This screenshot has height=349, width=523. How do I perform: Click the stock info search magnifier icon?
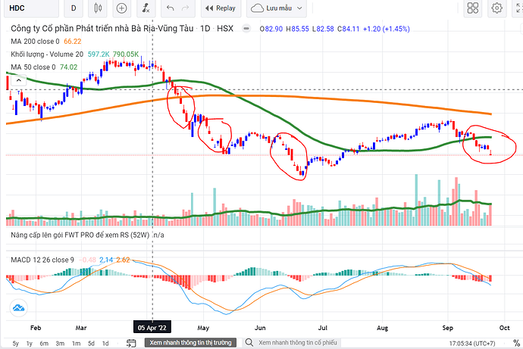point(249,343)
